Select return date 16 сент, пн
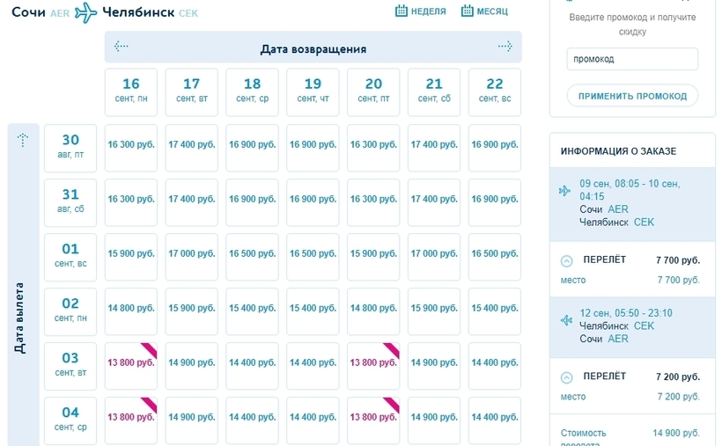 click(x=131, y=91)
